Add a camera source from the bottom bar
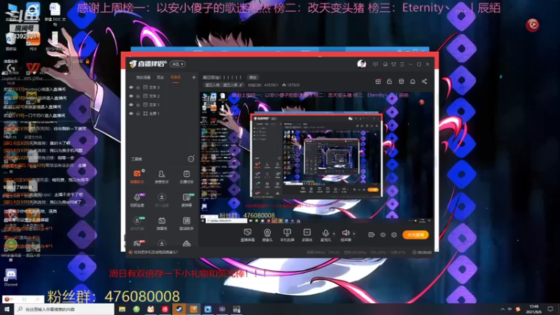560x315 pixels. point(267,234)
